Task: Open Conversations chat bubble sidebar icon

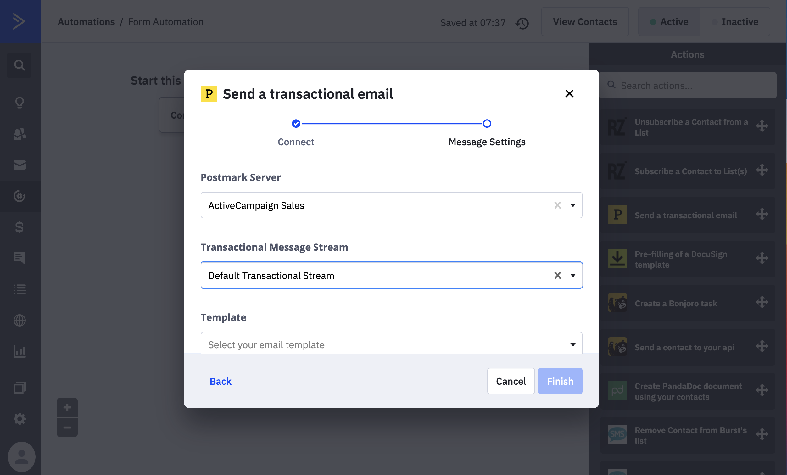Action: pos(20,257)
